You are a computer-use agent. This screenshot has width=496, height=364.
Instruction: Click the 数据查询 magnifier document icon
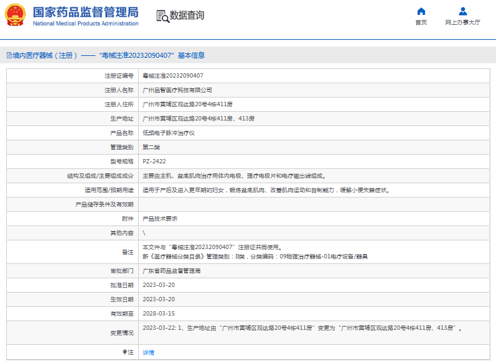[162, 16]
